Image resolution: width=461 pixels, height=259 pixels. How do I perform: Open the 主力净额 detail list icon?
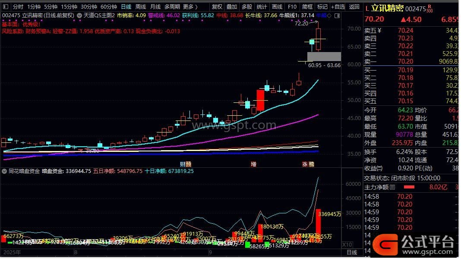click(x=392, y=188)
